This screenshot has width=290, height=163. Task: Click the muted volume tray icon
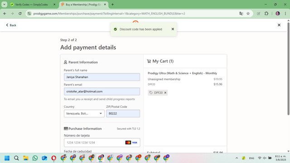(265, 158)
